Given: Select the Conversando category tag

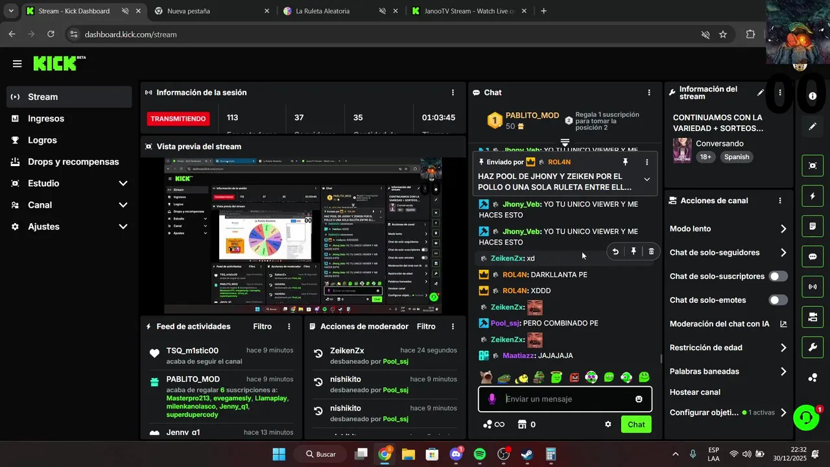Looking at the screenshot, I should click(x=720, y=143).
